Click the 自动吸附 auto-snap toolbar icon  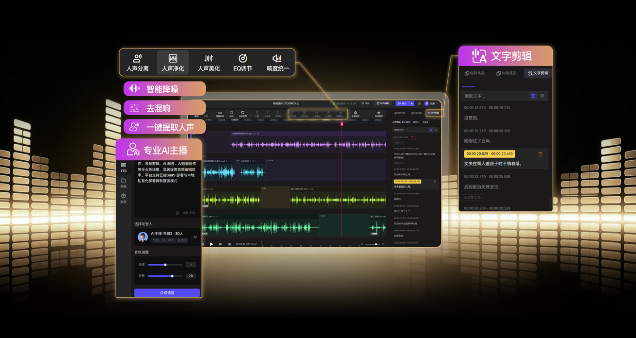379,114
